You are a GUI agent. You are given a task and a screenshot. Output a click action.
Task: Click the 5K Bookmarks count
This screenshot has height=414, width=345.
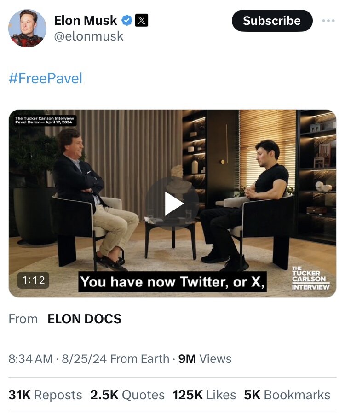(287, 395)
